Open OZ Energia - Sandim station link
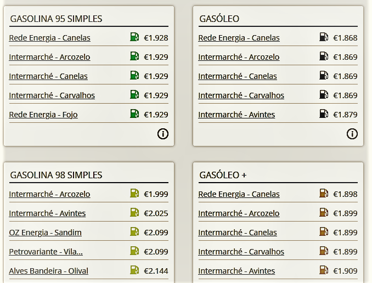Viewport: 372px width, 283px height. point(46,233)
